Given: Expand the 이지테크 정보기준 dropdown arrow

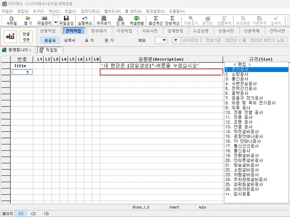Looking at the screenshot, I should click(176, 40).
